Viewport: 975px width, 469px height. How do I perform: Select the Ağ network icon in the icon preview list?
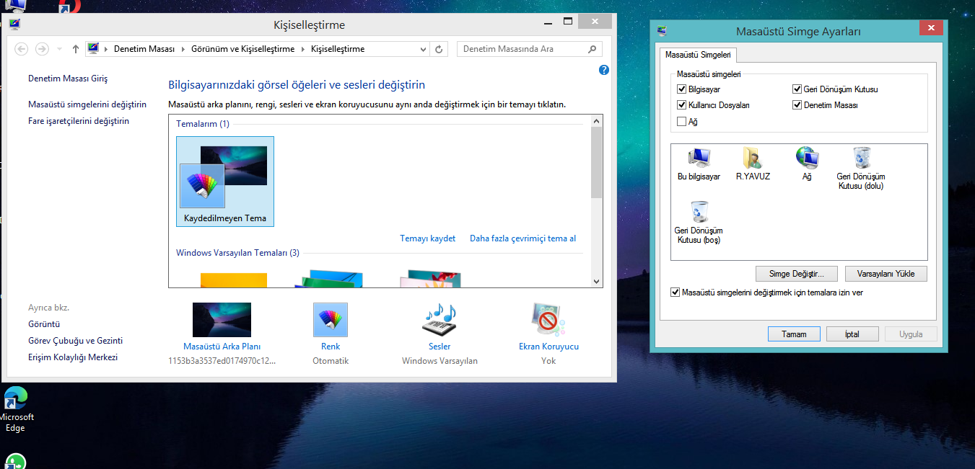807,164
